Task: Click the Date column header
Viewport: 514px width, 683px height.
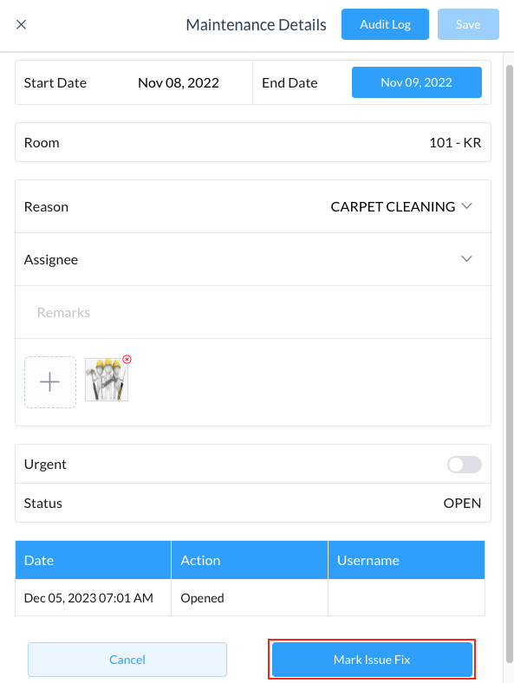Action: (93, 560)
